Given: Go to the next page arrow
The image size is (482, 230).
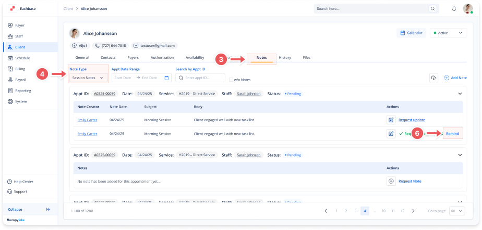Looking at the screenshot, I should tap(413, 211).
